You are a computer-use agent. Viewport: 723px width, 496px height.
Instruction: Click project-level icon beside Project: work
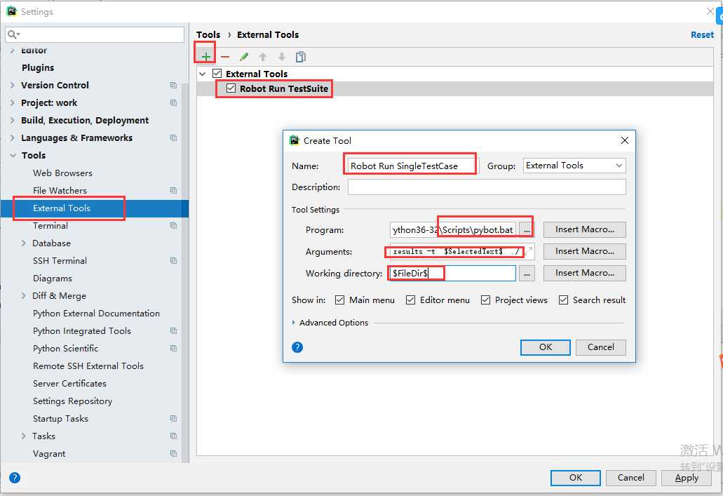click(173, 102)
